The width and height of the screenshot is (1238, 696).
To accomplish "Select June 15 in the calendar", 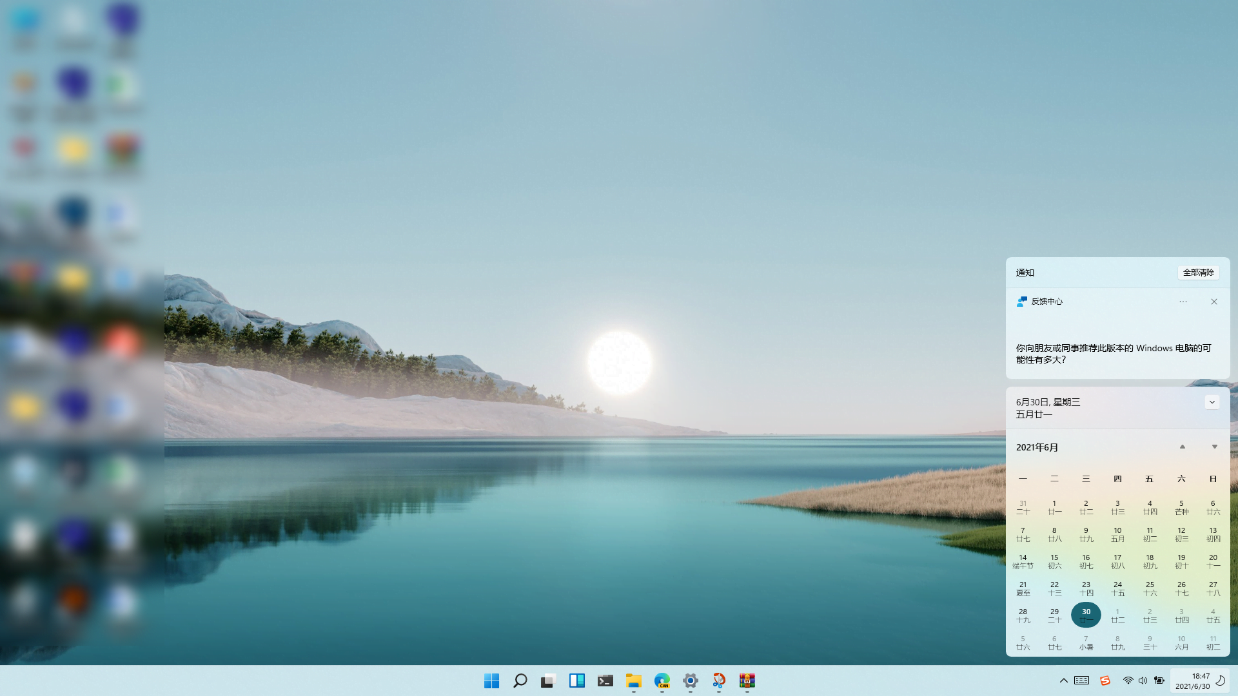I will [1054, 561].
